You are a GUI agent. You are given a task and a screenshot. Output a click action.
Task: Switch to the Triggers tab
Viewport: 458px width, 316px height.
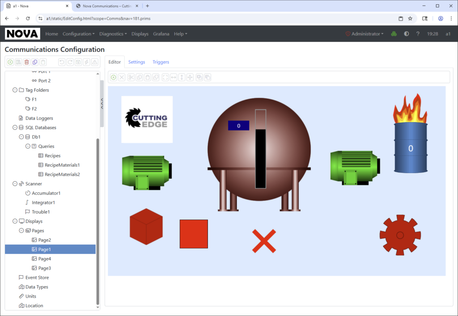point(161,62)
